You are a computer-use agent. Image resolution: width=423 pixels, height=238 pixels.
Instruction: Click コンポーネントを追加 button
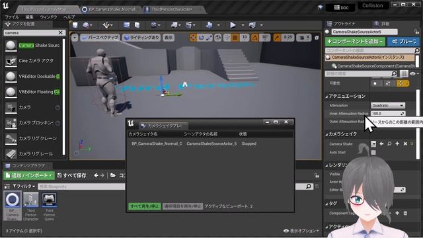pyautogui.click(x=355, y=42)
